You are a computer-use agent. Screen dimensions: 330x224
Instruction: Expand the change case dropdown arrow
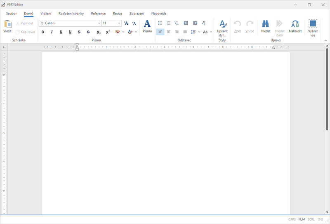(x=211, y=32)
